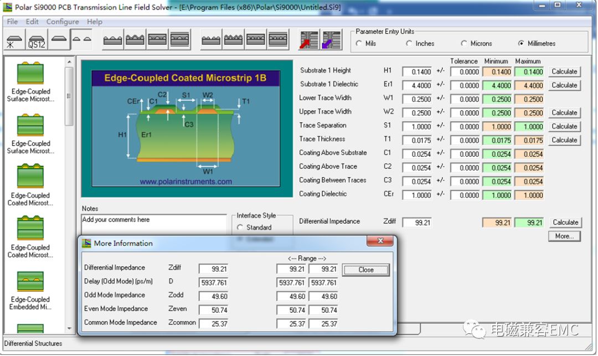Open the Edit menu

click(x=32, y=22)
